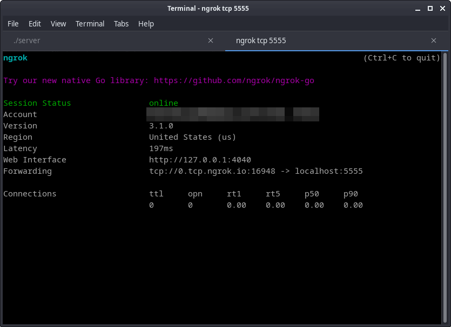Maximize the Terminal window

(429, 8)
